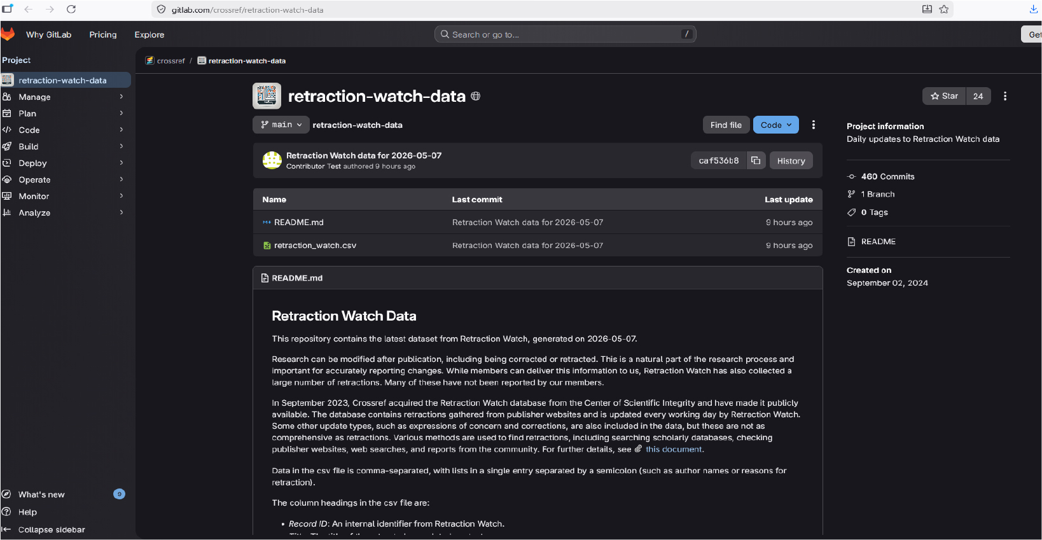Click the README.md file icon
This screenshot has height=540, width=1042.
pyautogui.click(x=267, y=223)
